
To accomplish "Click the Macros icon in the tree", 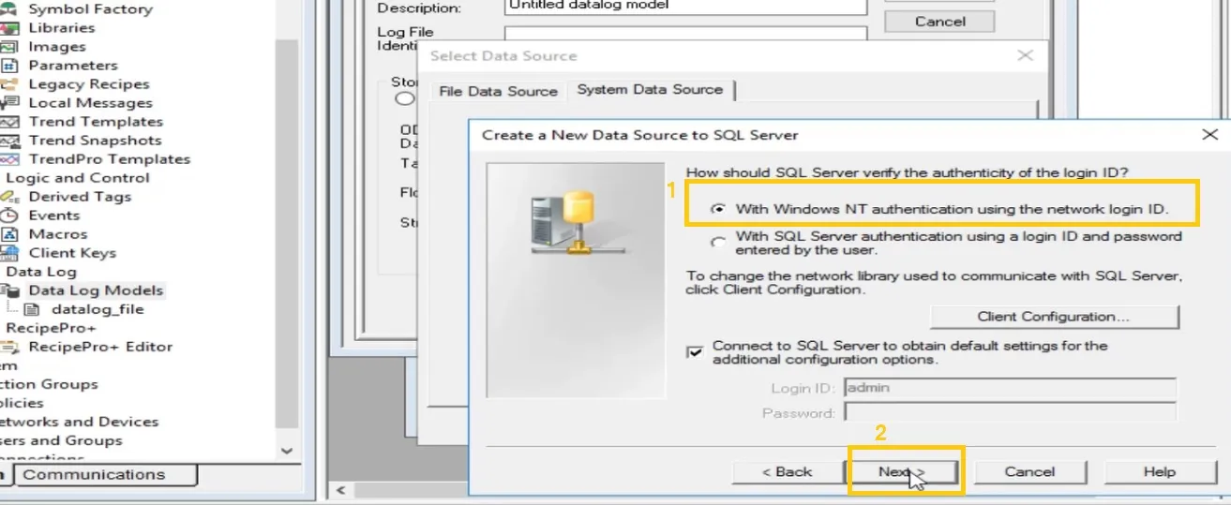I will (x=9, y=234).
